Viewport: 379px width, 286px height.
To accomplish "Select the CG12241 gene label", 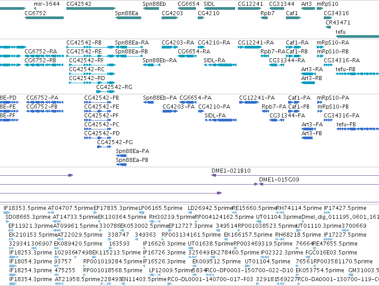I will point(250,4).
